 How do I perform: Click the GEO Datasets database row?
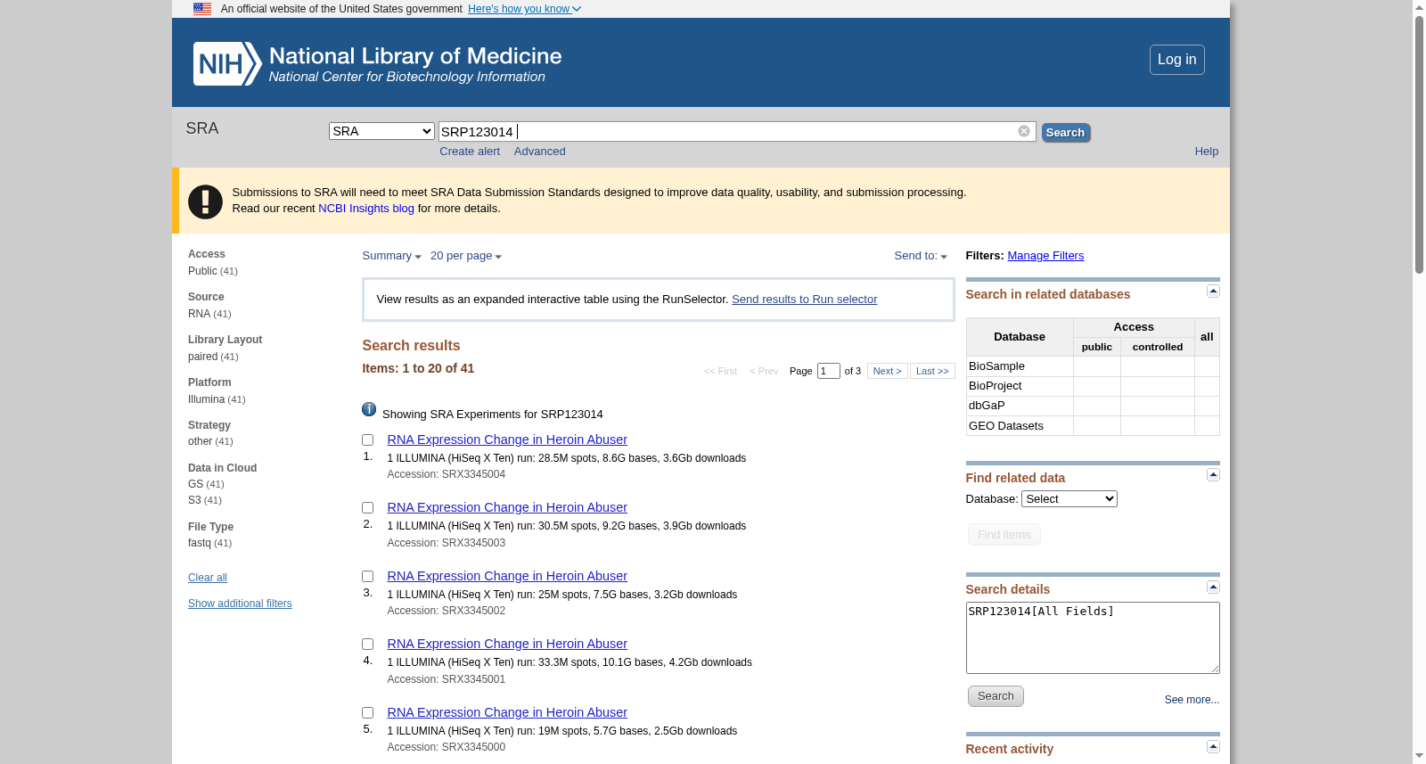click(1092, 426)
